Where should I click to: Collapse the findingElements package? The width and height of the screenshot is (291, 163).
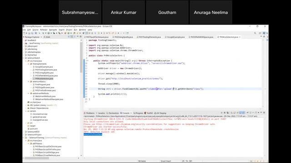(29, 64)
